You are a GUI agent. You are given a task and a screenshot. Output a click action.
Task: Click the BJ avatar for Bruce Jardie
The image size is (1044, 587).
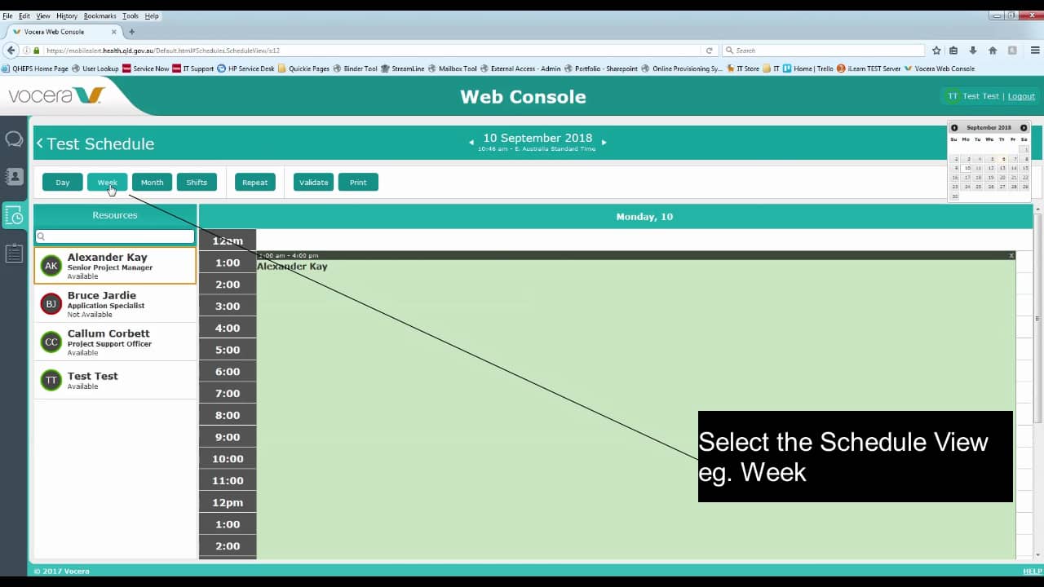51,304
